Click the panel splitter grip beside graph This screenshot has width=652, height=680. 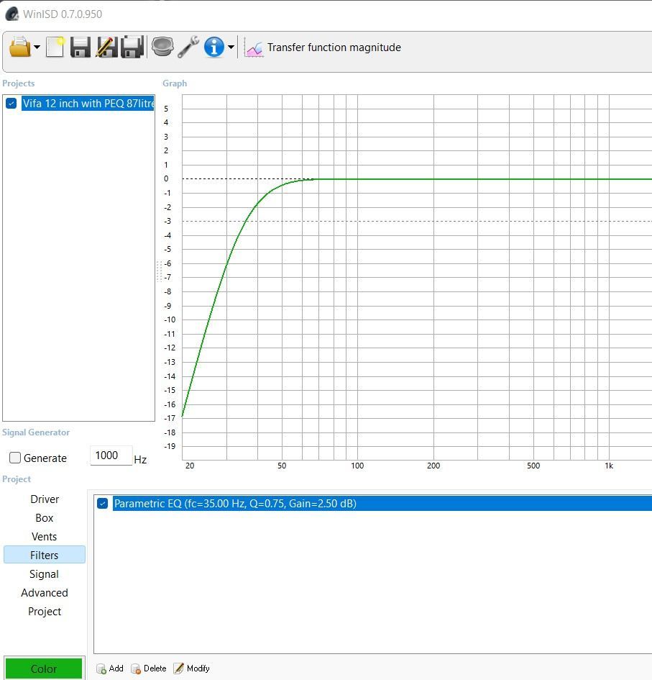pyautogui.click(x=159, y=271)
